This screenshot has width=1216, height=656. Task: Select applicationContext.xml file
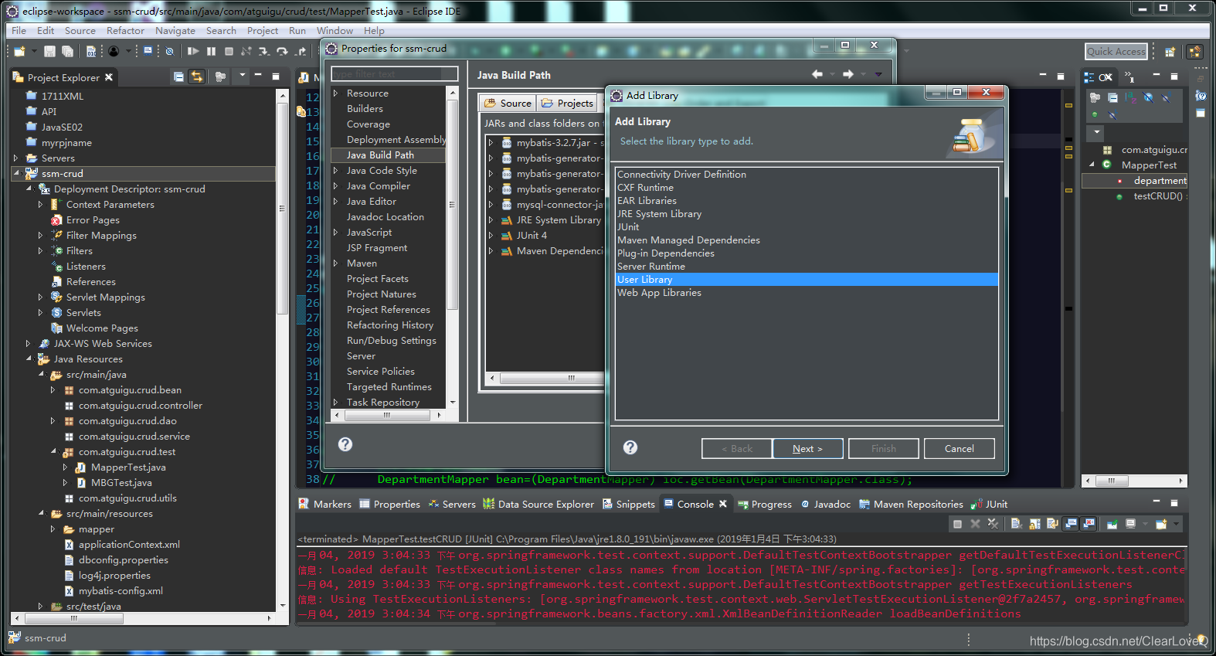[129, 544]
